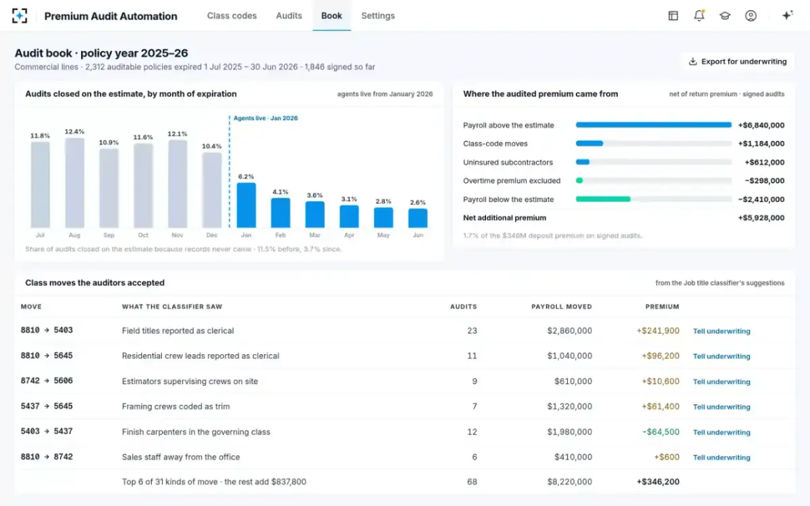The image size is (810, 506).
Task: Click 'Estimators supervising crews on site'
Action: point(190,381)
